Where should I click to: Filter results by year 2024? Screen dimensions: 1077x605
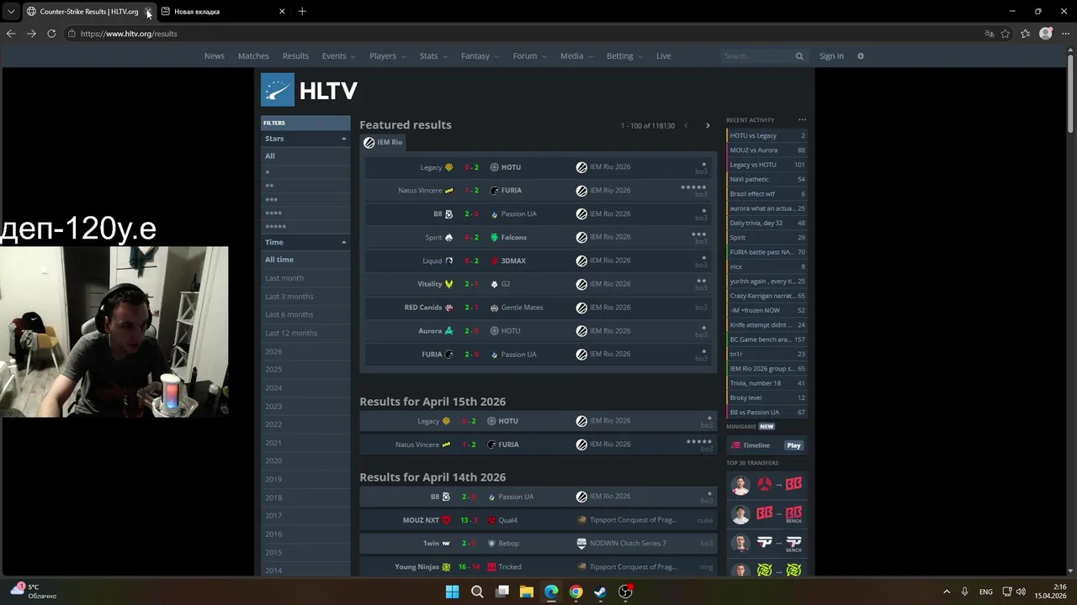pyautogui.click(x=305, y=388)
